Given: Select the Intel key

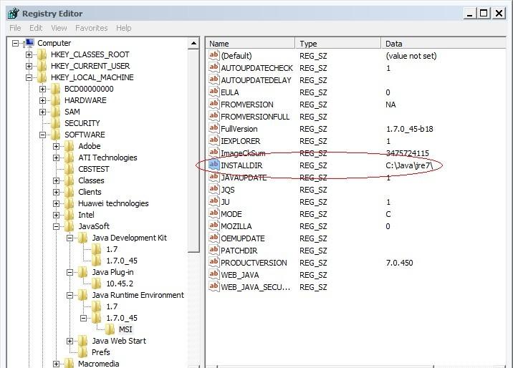Looking at the screenshot, I should coord(86,215).
